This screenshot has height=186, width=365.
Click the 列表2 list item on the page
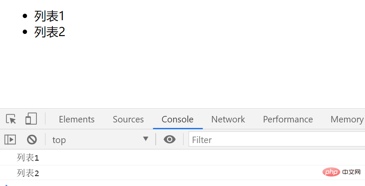(50, 32)
